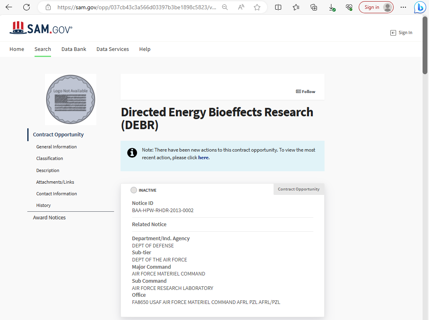View browser Downloads
Screen dimensions: 429x320
tap(332, 7)
